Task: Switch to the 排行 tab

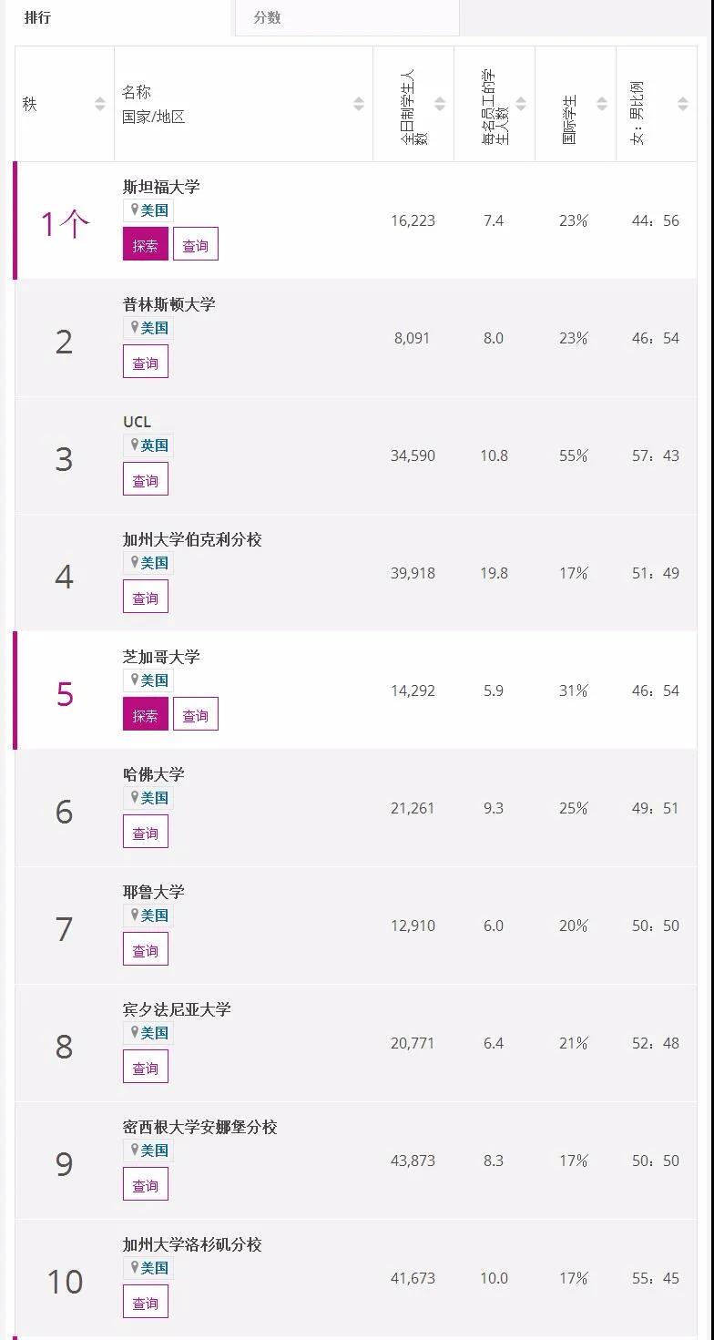Action: pos(37,17)
